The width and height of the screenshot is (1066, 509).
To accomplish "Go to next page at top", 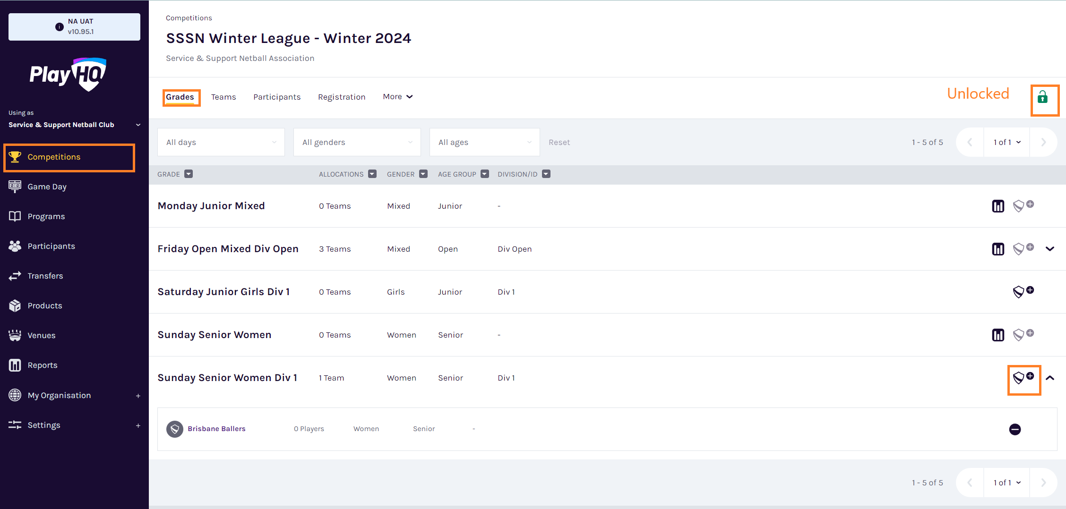I will coord(1043,142).
